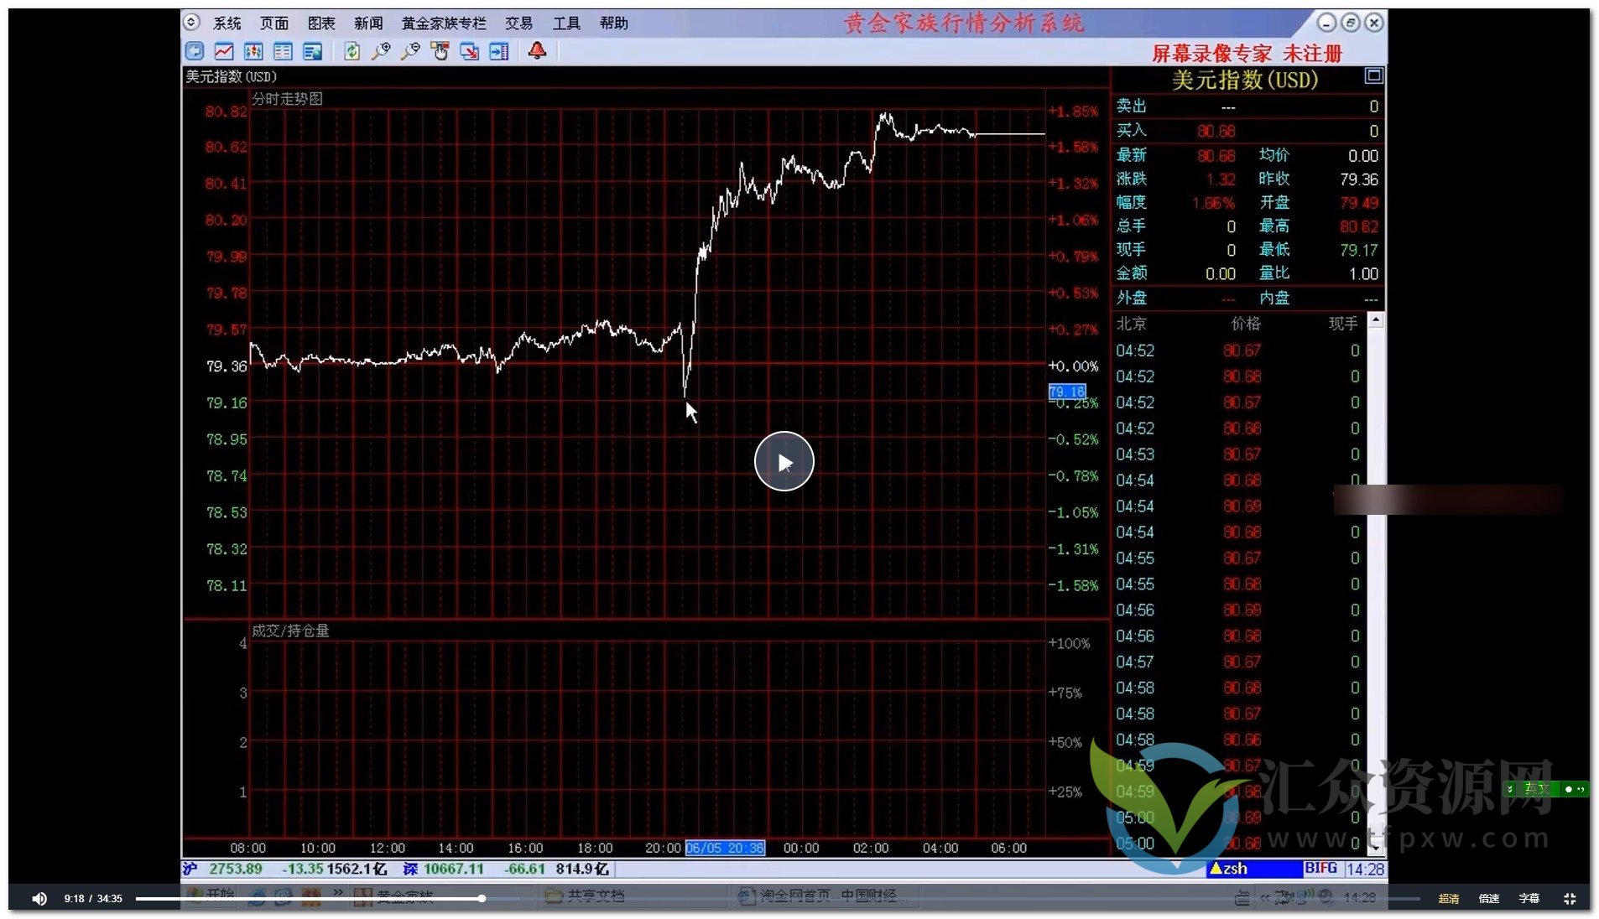Viewport: 1599px width, 919px height.
Task: Maximize the 美元指数 quote panel
Action: pyautogui.click(x=1373, y=76)
